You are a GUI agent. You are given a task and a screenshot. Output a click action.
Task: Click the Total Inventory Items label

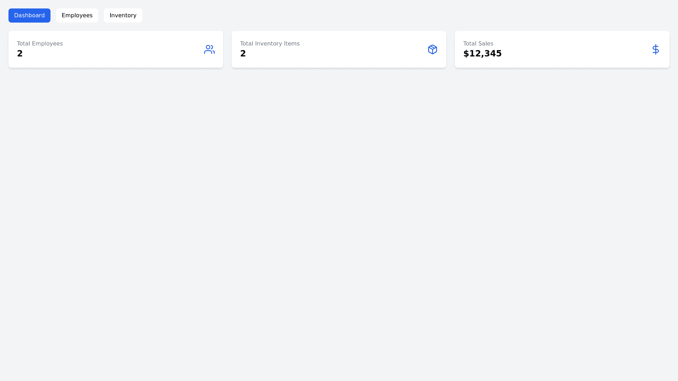pyautogui.click(x=270, y=44)
